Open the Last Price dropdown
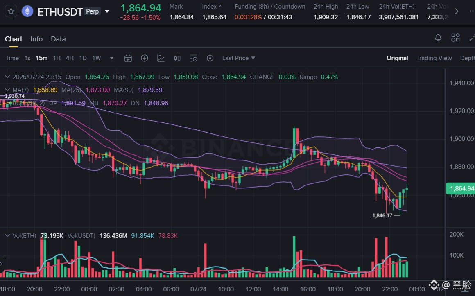The width and height of the screenshot is (475, 296). (238, 58)
